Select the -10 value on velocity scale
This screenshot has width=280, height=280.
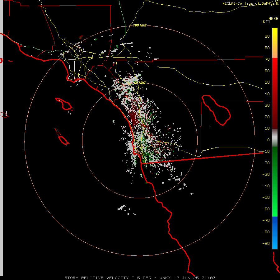pos(266,152)
